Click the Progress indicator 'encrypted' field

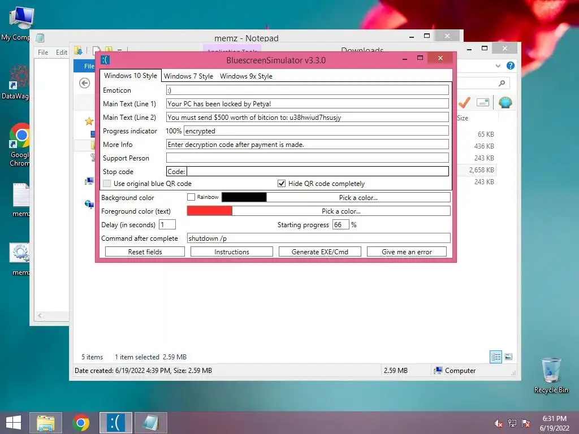tap(316, 131)
